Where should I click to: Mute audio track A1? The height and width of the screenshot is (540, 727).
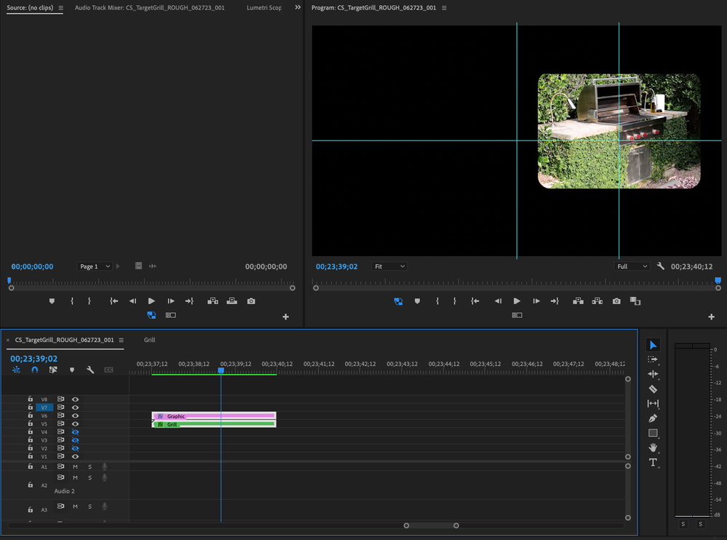click(x=75, y=466)
